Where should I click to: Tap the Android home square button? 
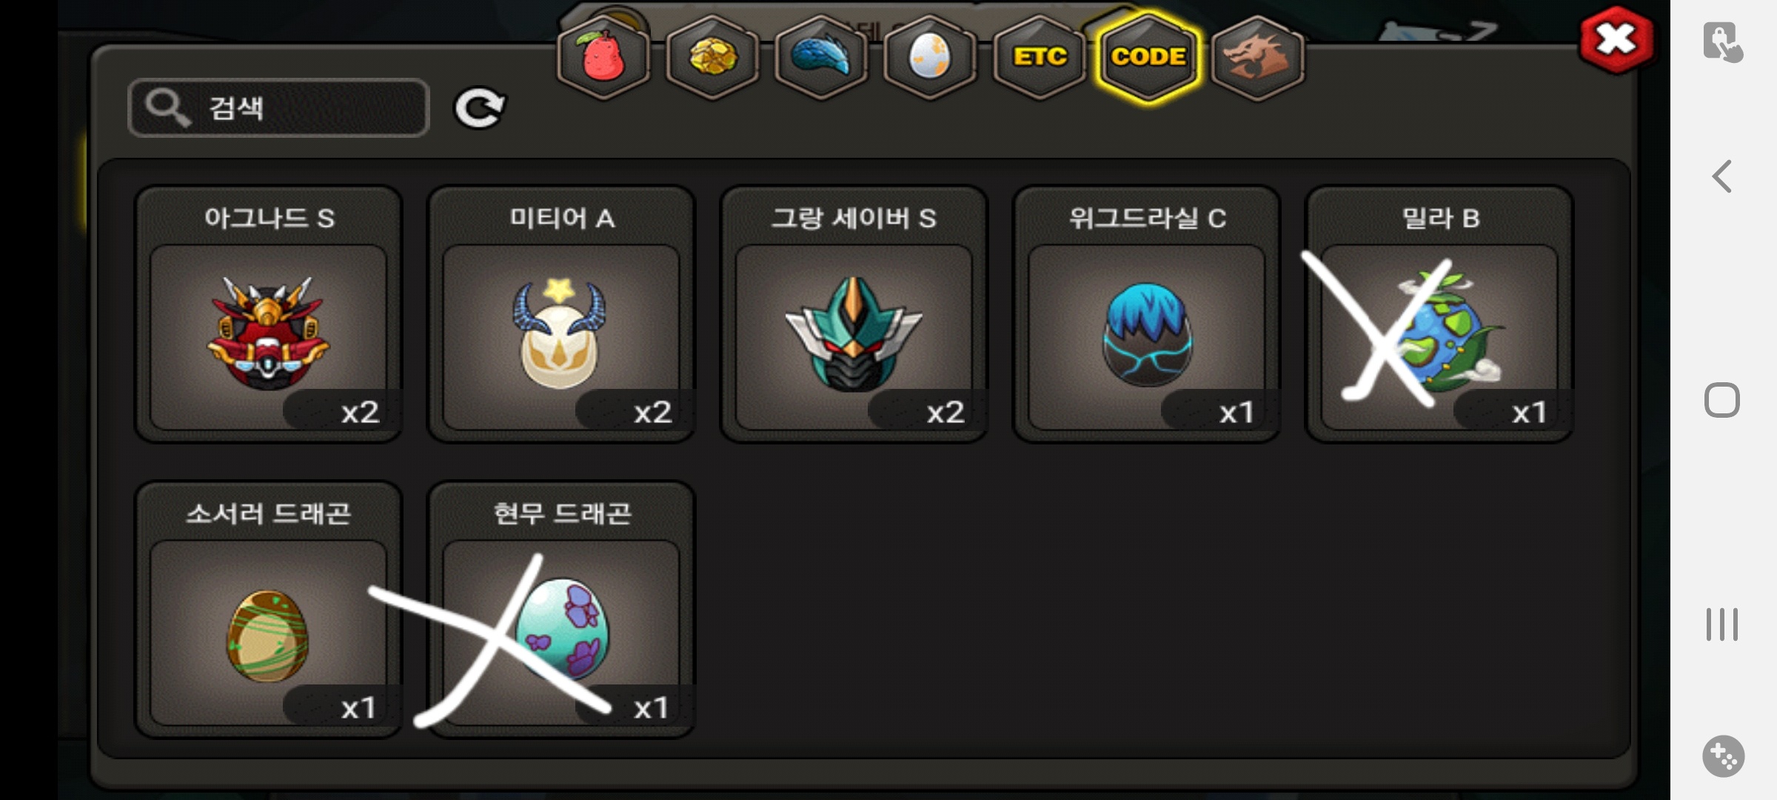click(x=1722, y=400)
